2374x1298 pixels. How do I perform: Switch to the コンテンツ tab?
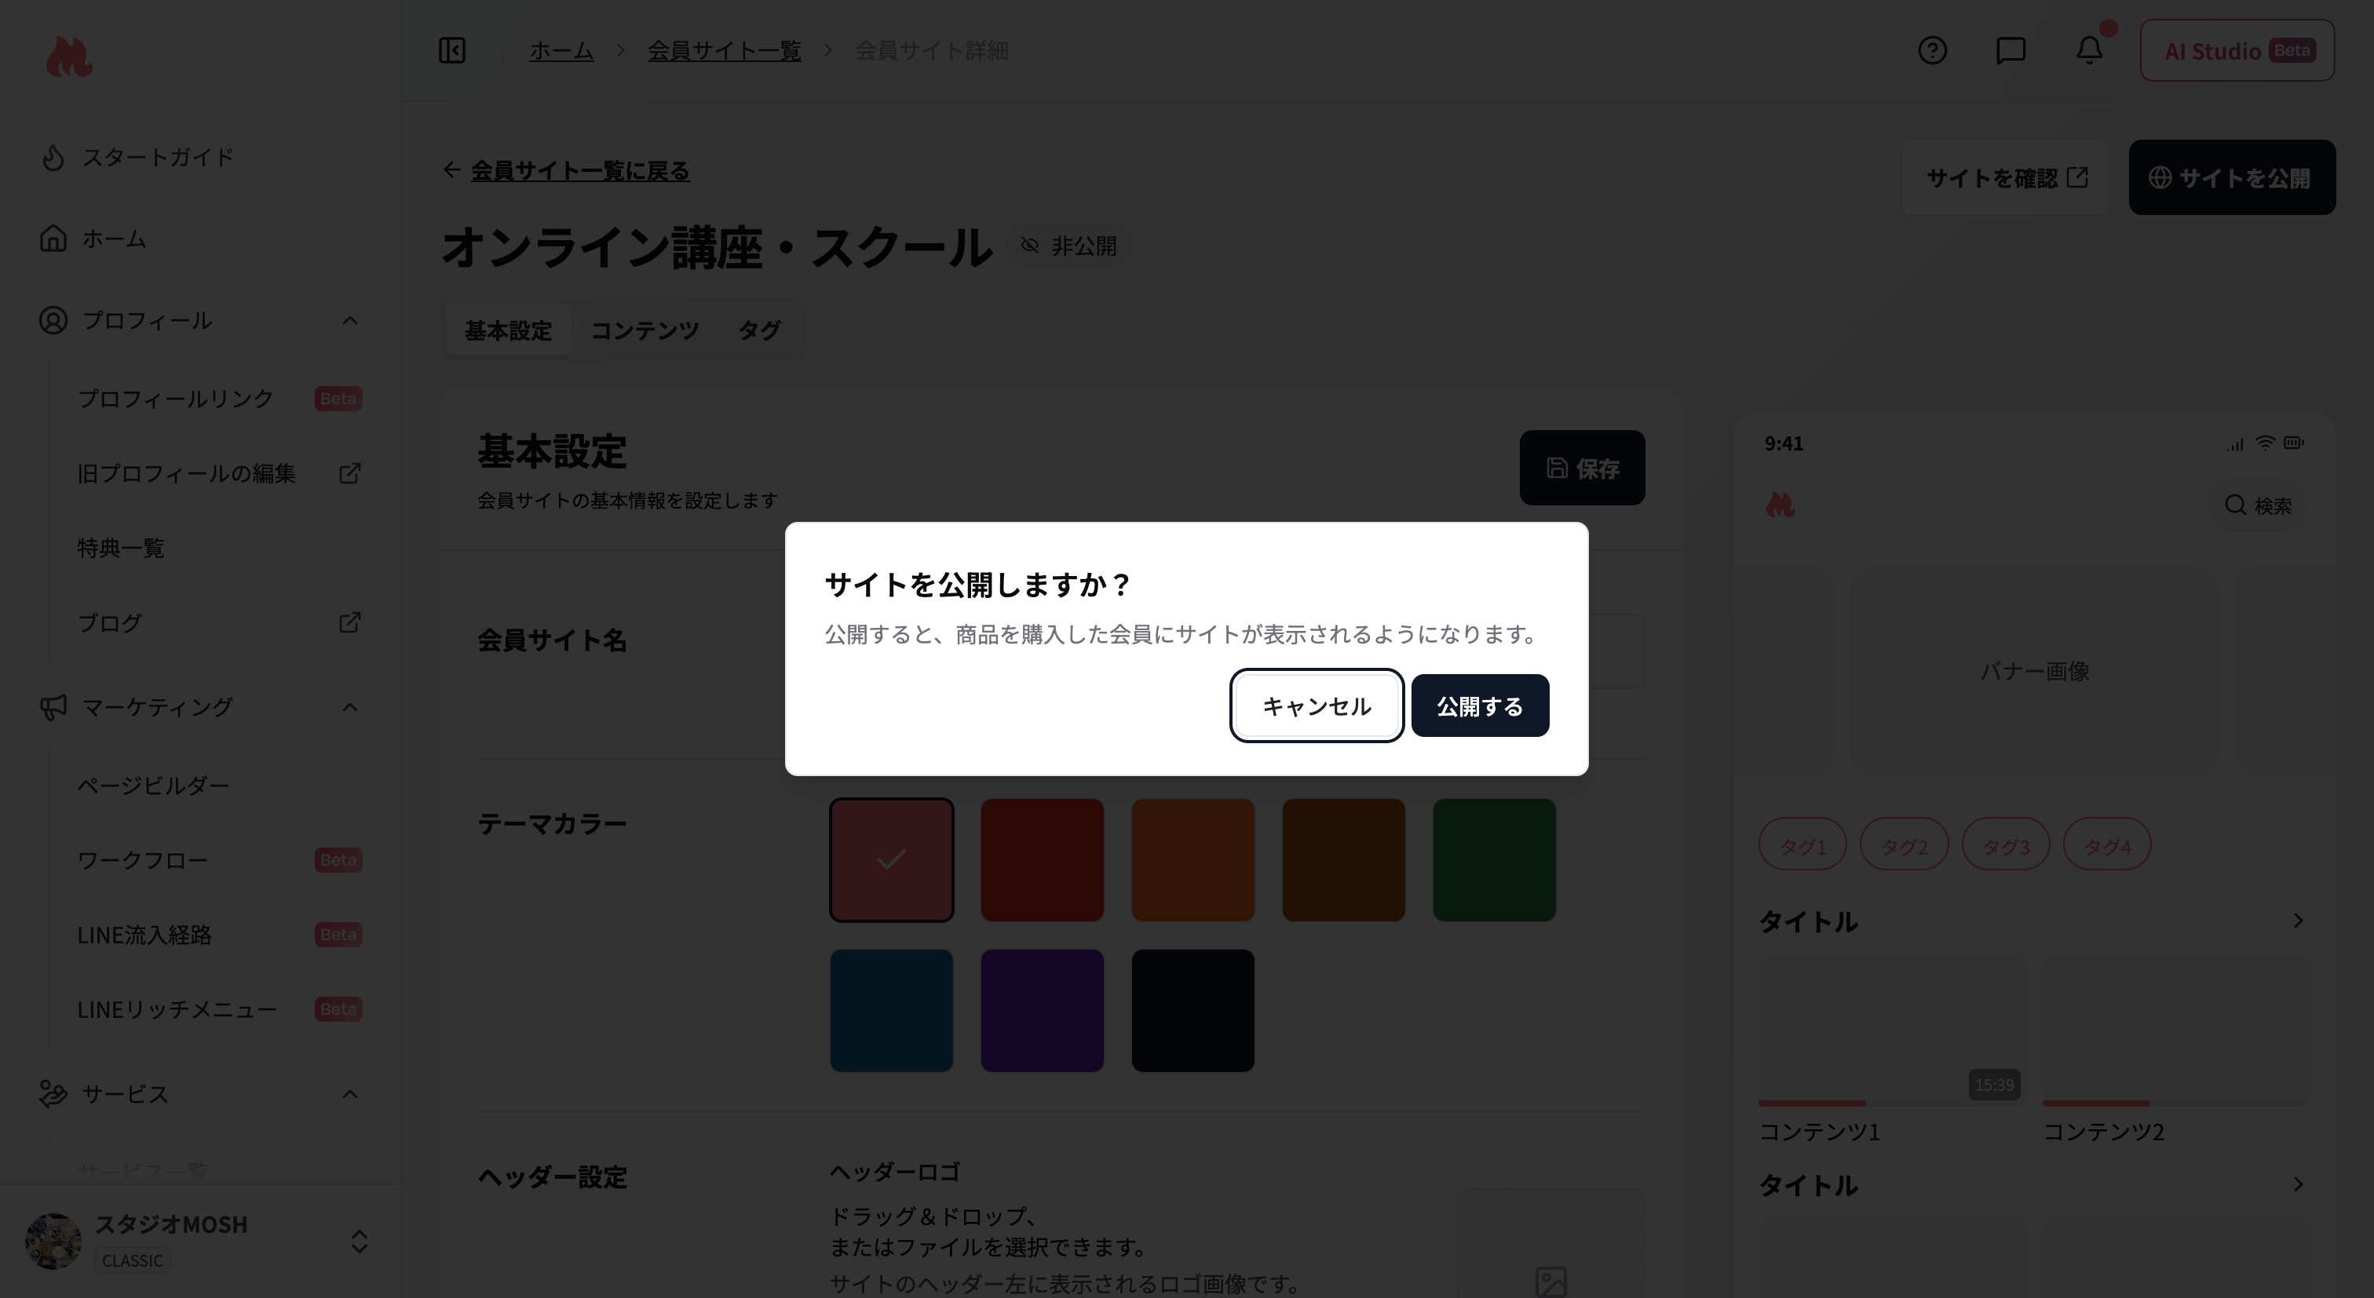point(645,330)
